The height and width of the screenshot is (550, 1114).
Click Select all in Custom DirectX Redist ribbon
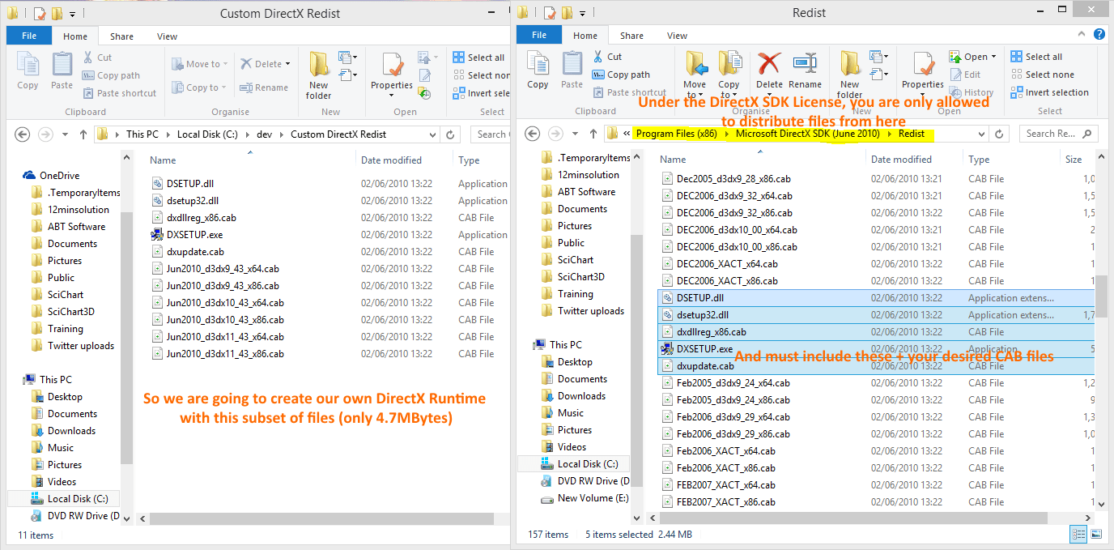[x=478, y=58]
